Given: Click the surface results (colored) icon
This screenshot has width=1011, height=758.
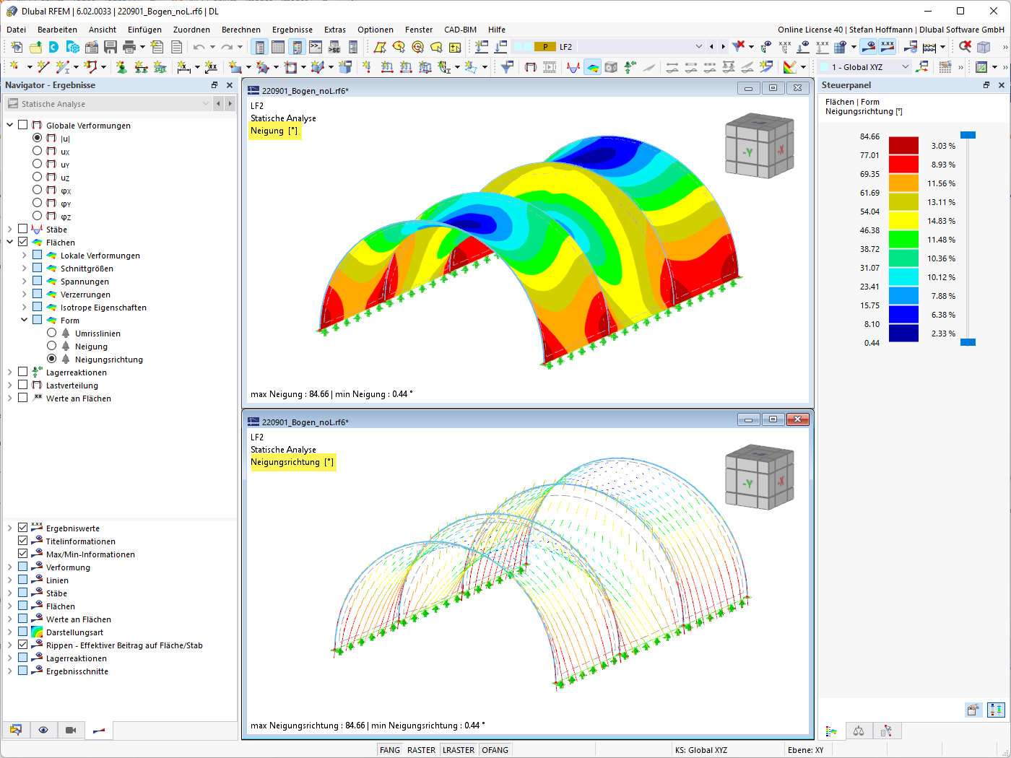Looking at the screenshot, I should tap(592, 67).
